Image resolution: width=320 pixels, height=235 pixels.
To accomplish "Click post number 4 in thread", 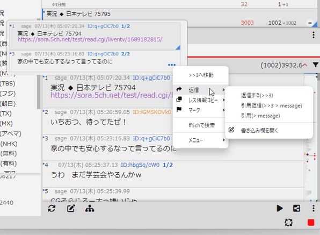I will coord(46,165).
